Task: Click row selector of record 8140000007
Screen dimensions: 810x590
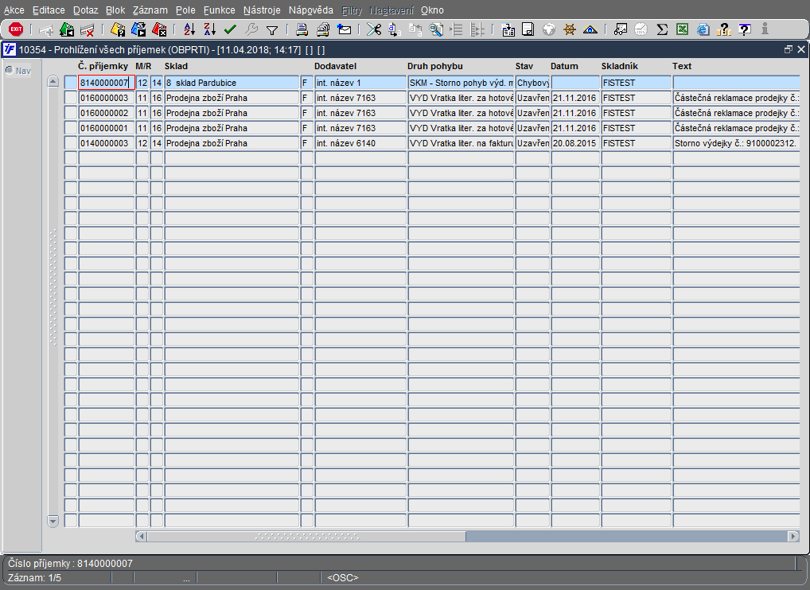Action: (x=71, y=83)
